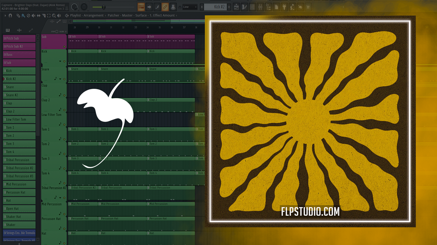Viewport: 437px width, 245px height.
Task: Click Playlist - Arrangement breadcrumb
Action: pos(87,15)
